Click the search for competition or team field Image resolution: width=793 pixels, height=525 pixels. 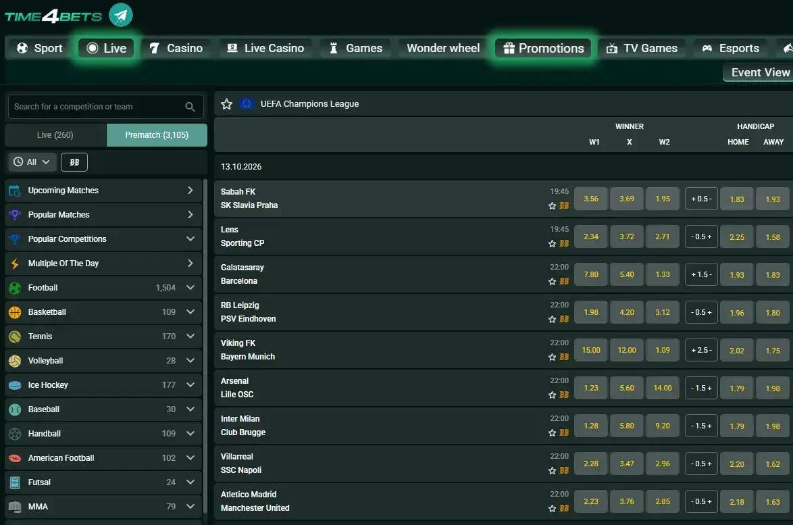(105, 107)
